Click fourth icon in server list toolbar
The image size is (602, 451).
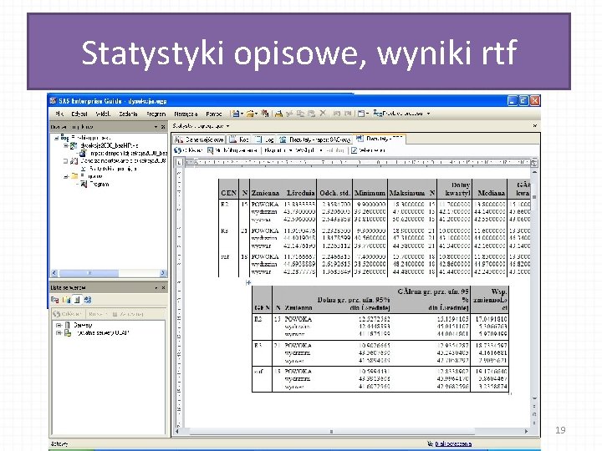pyautogui.click(x=88, y=300)
